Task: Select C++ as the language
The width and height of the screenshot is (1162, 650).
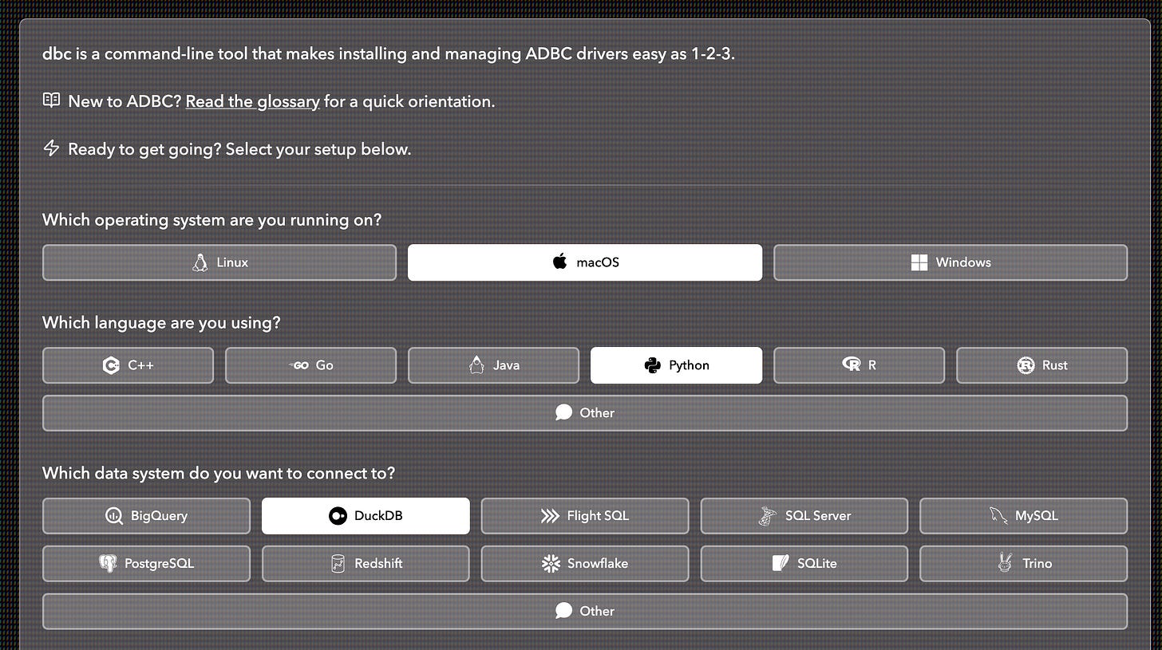Action: (x=128, y=365)
